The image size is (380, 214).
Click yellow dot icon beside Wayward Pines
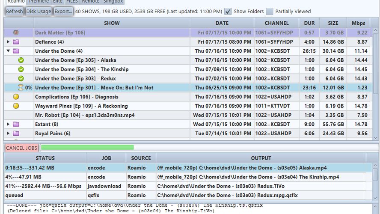[x=16, y=106]
